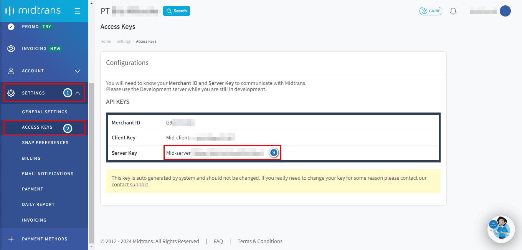The image size is (522, 250).
Task: Click the Mid-client key value
Action: [200, 137]
